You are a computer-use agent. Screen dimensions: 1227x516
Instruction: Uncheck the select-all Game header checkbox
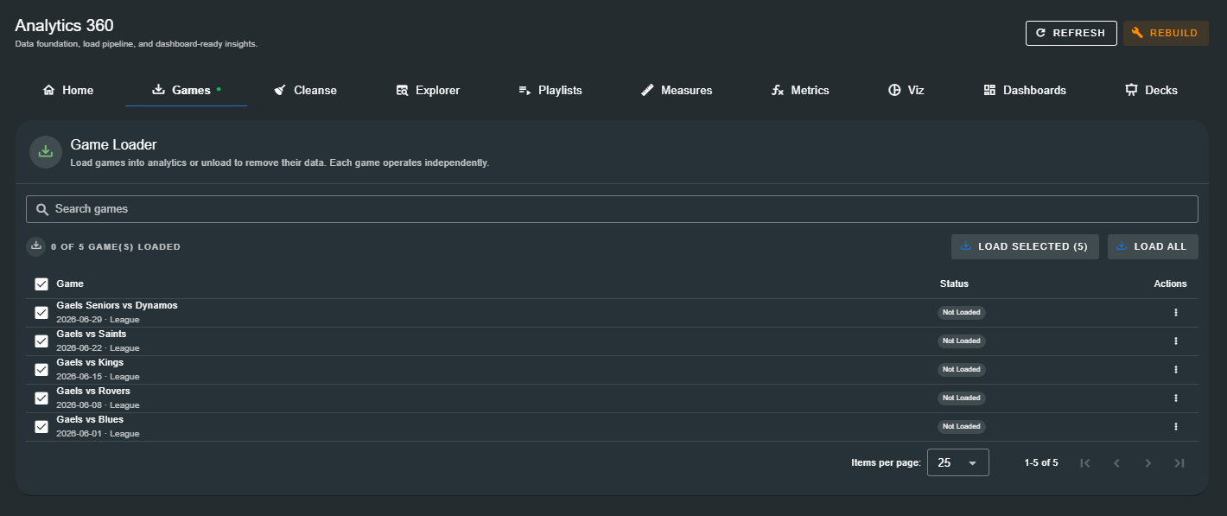[x=41, y=283]
